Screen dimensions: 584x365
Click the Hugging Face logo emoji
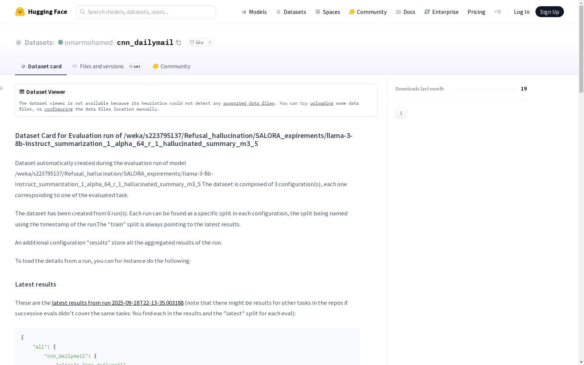[x=20, y=12]
